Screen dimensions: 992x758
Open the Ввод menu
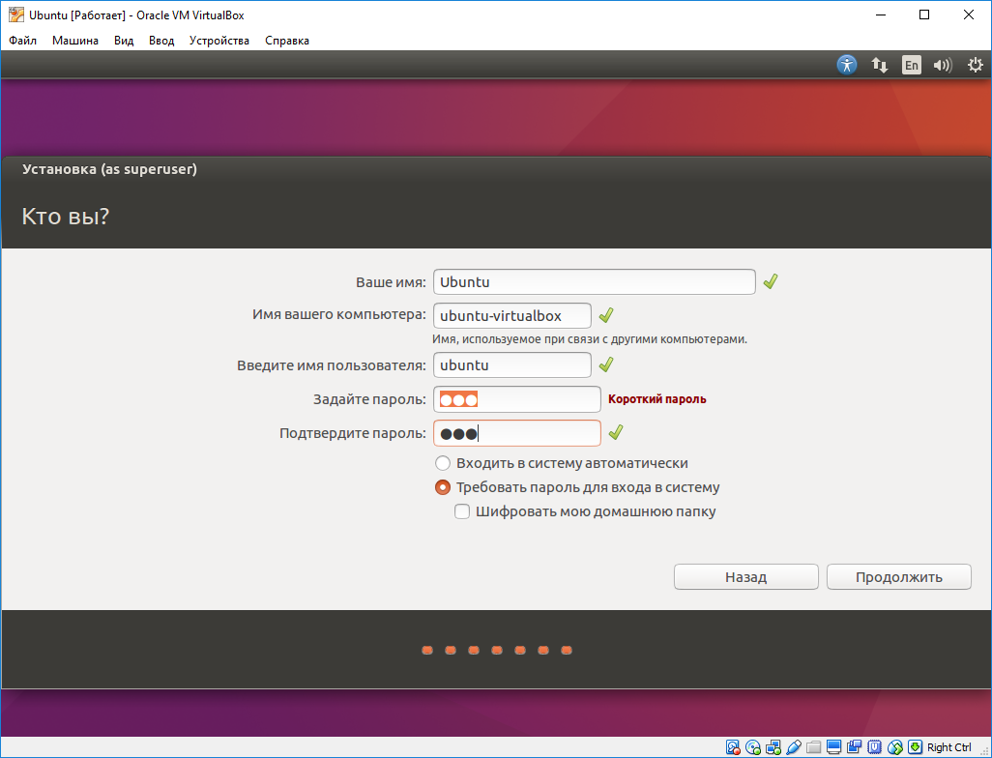pos(161,41)
